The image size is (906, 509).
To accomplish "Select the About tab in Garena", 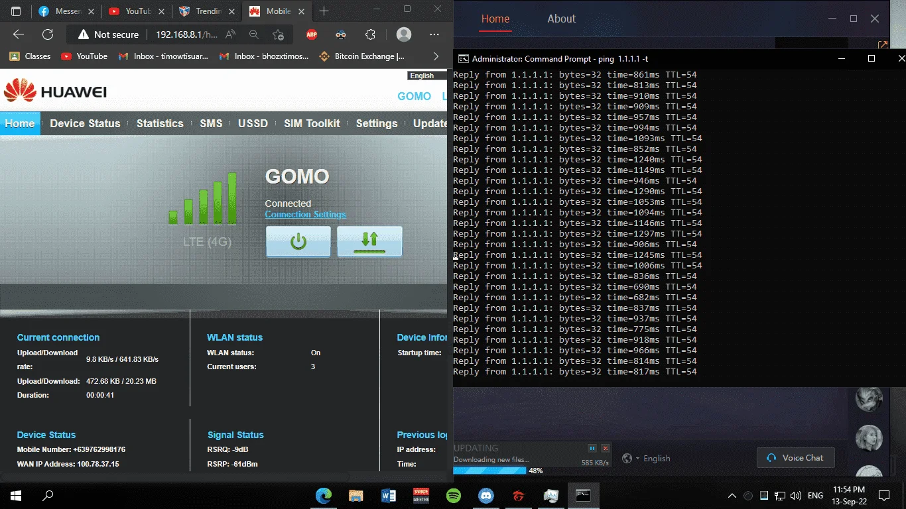I will click(561, 19).
